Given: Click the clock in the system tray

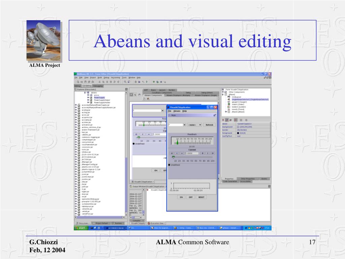Looking at the screenshot, I should click(x=267, y=228).
